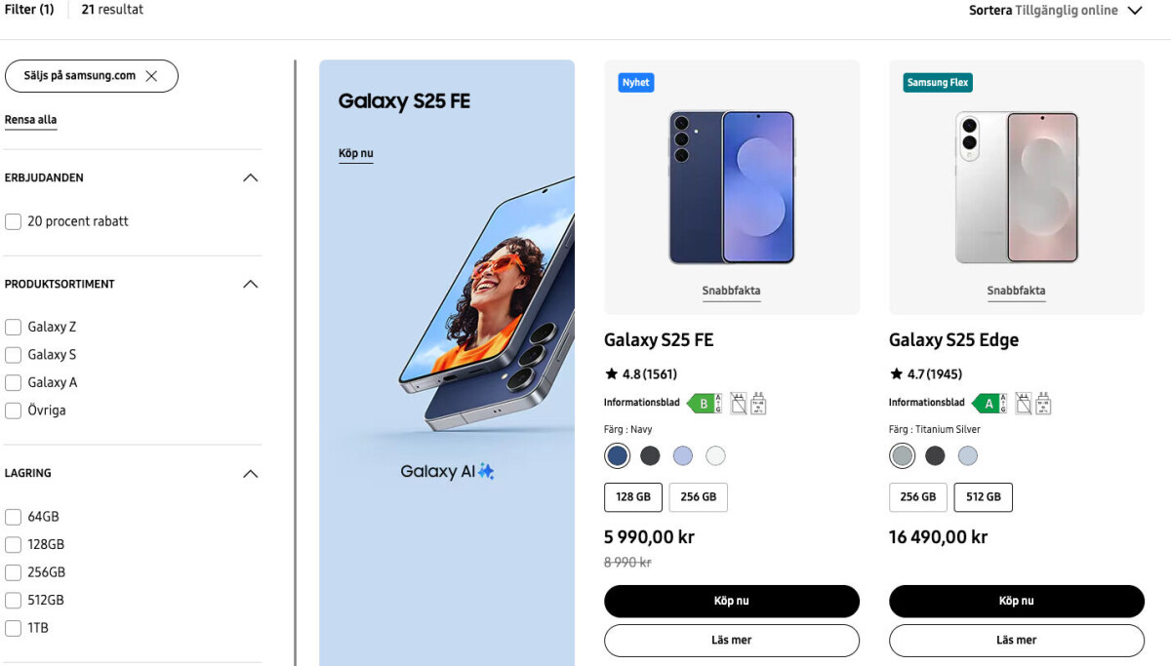The width and height of the screenshot is (1171, 666).
Task: Click the 'Rensa alla' link
Action: point(30,120)
